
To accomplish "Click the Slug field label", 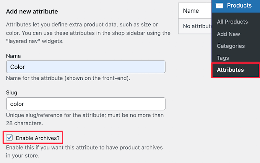I will tap(11, 92).
